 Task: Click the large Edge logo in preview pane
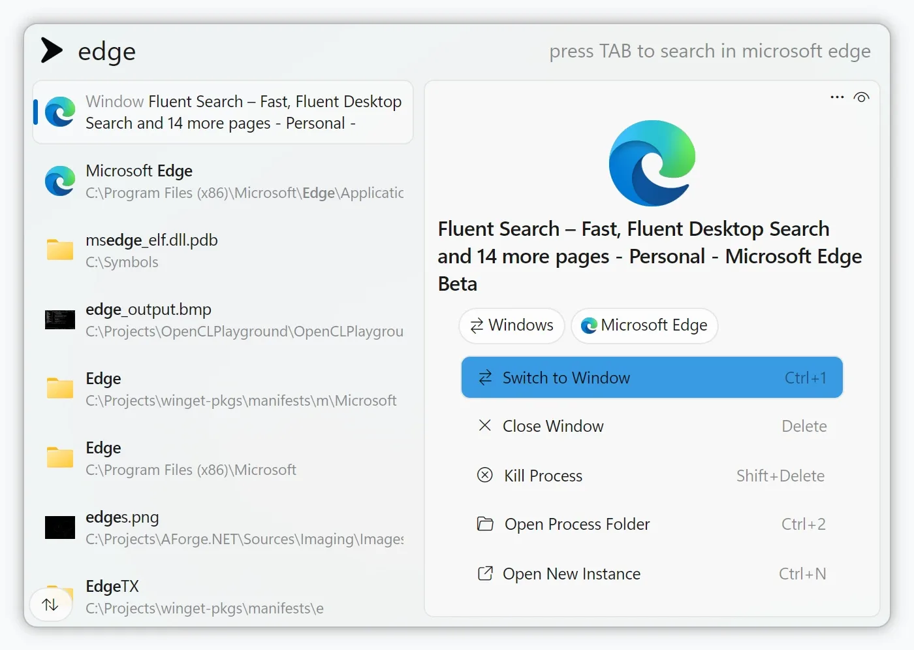coord(652,163)
